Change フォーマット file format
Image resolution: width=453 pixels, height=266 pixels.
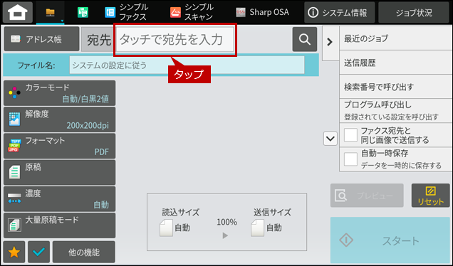tap(60, 146)
